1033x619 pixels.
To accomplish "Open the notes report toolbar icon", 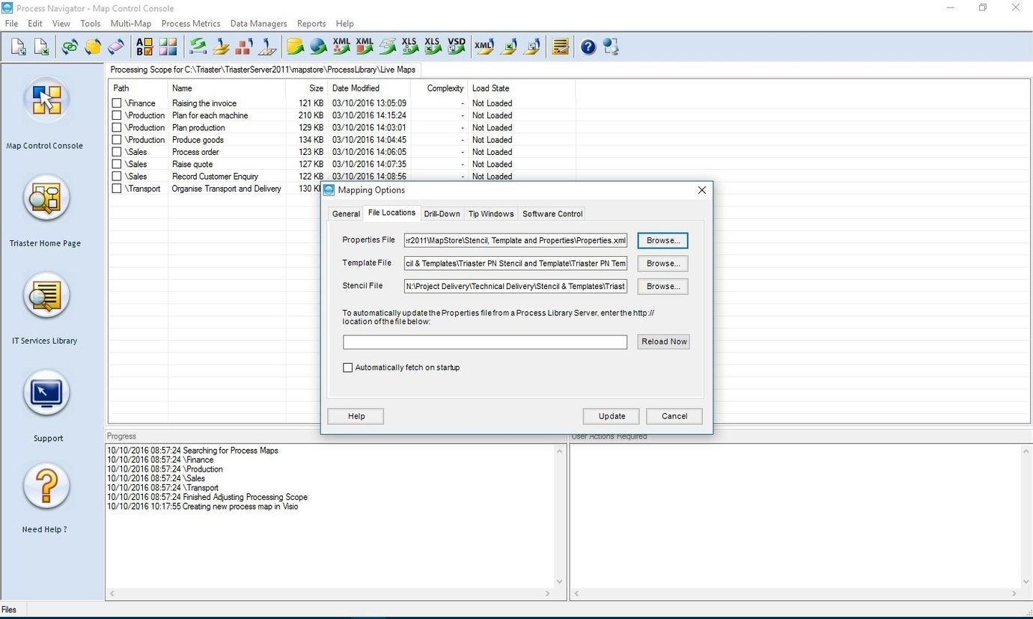I will point(560,46).
